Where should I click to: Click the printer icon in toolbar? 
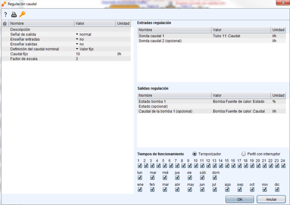click(13, 15)
